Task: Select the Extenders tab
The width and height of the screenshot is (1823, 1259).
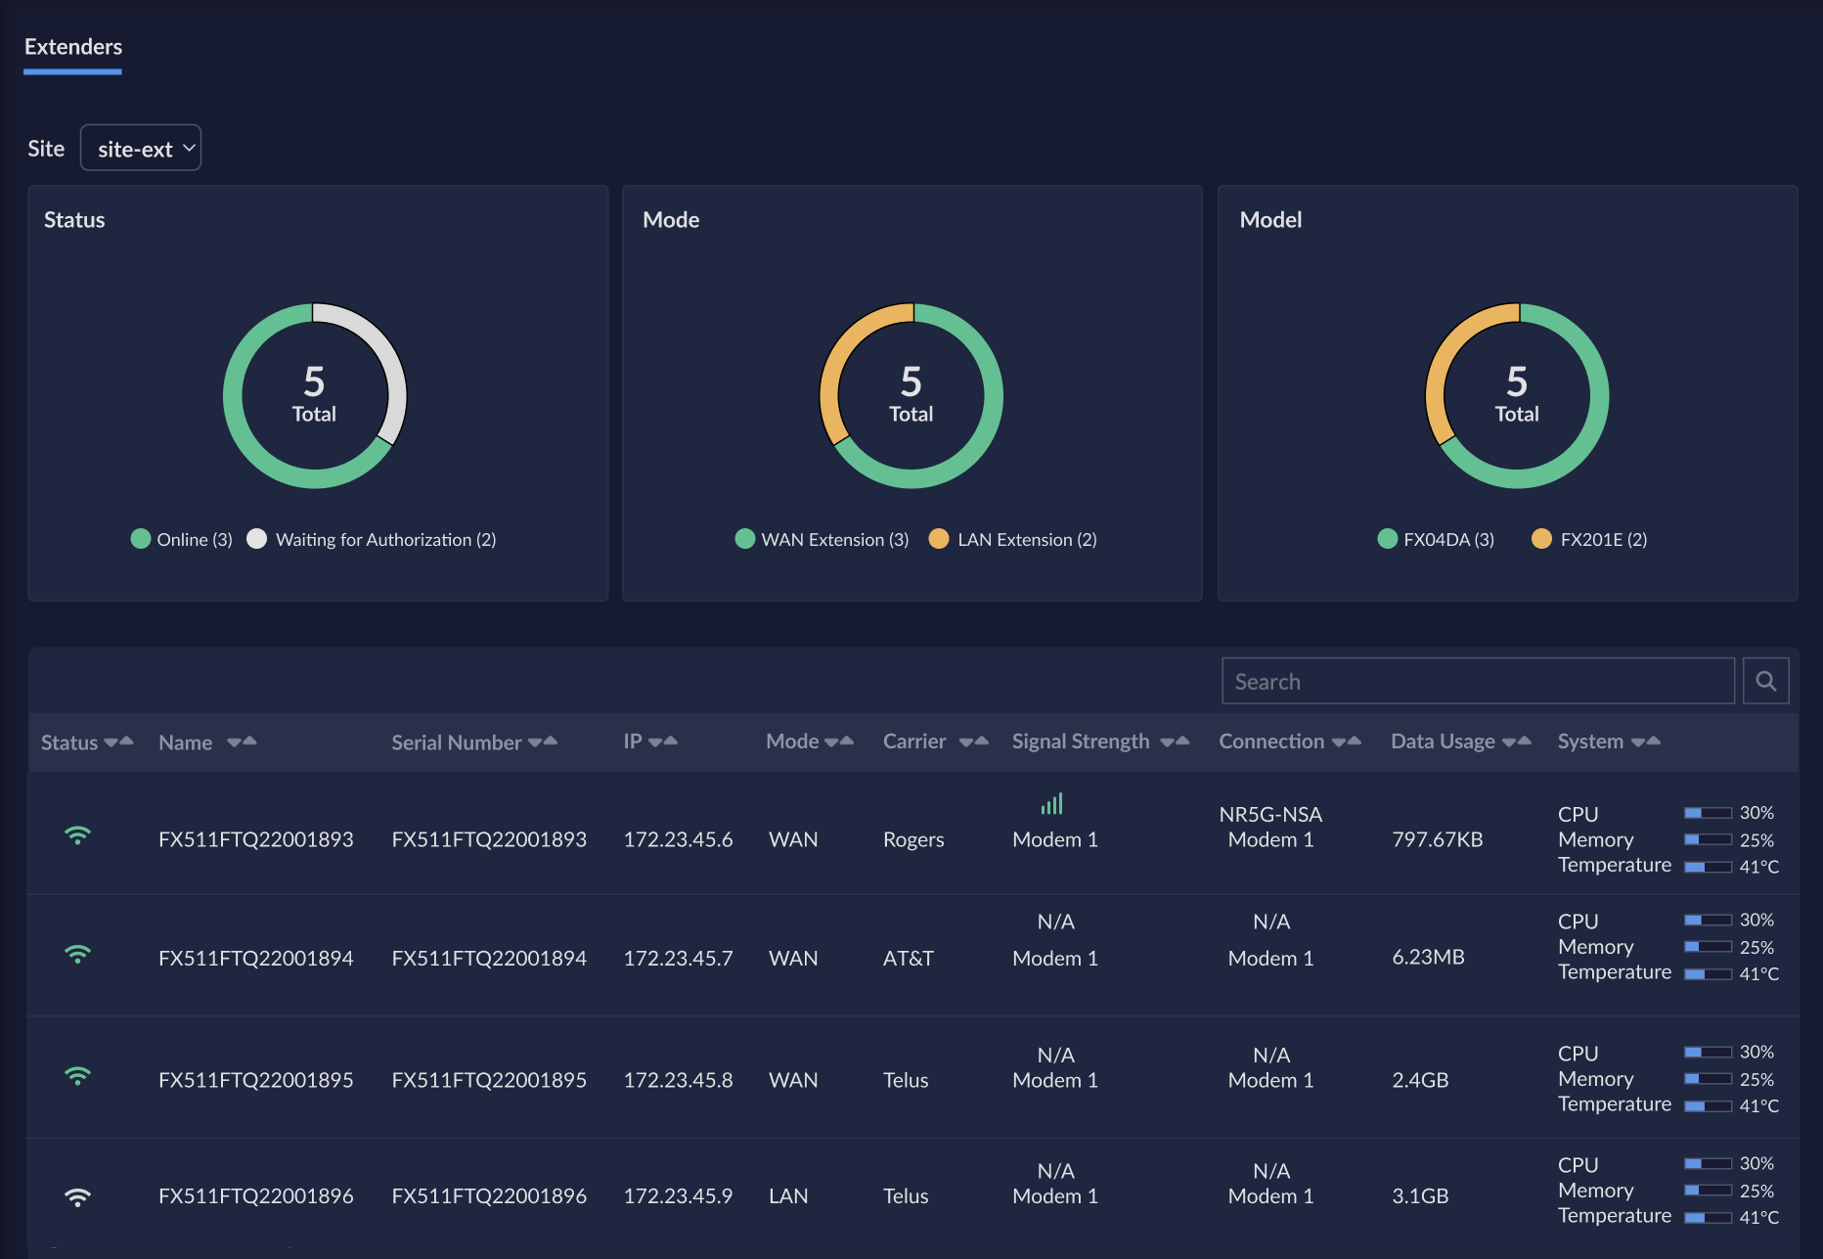Action: pos(73,47)
